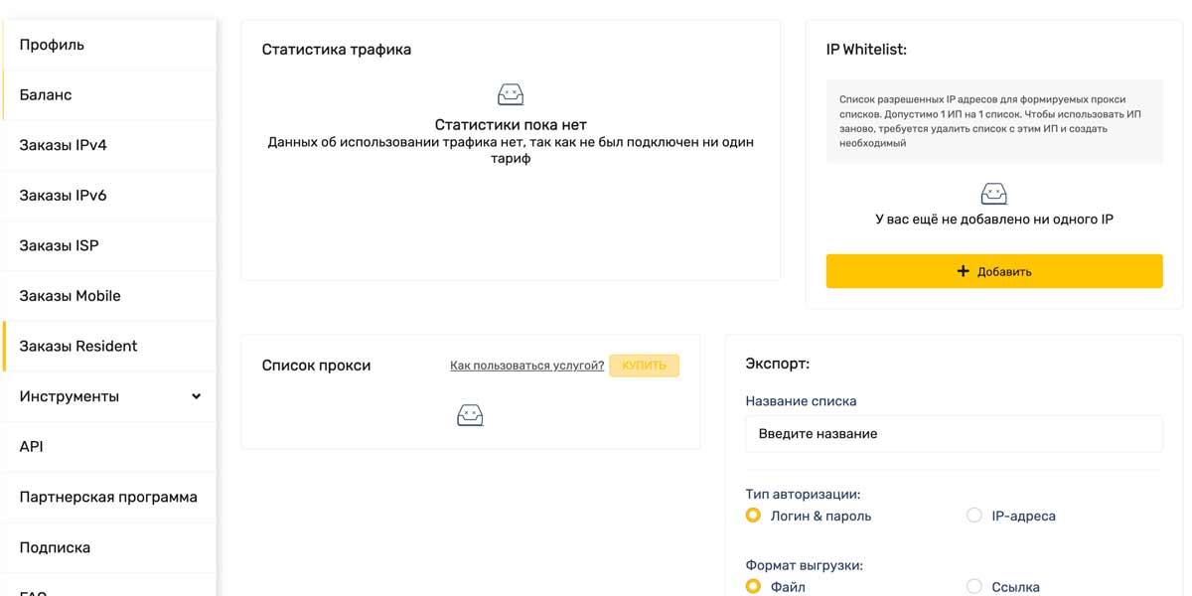This screenshot has height=596, width=1192.
Task: Choose Файл as the export format
Action: tap(753, 586)
